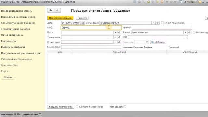Open the Откуда узнал record via its open icon
The width and height of the screenshot is (208, 117).
point(119,42)
